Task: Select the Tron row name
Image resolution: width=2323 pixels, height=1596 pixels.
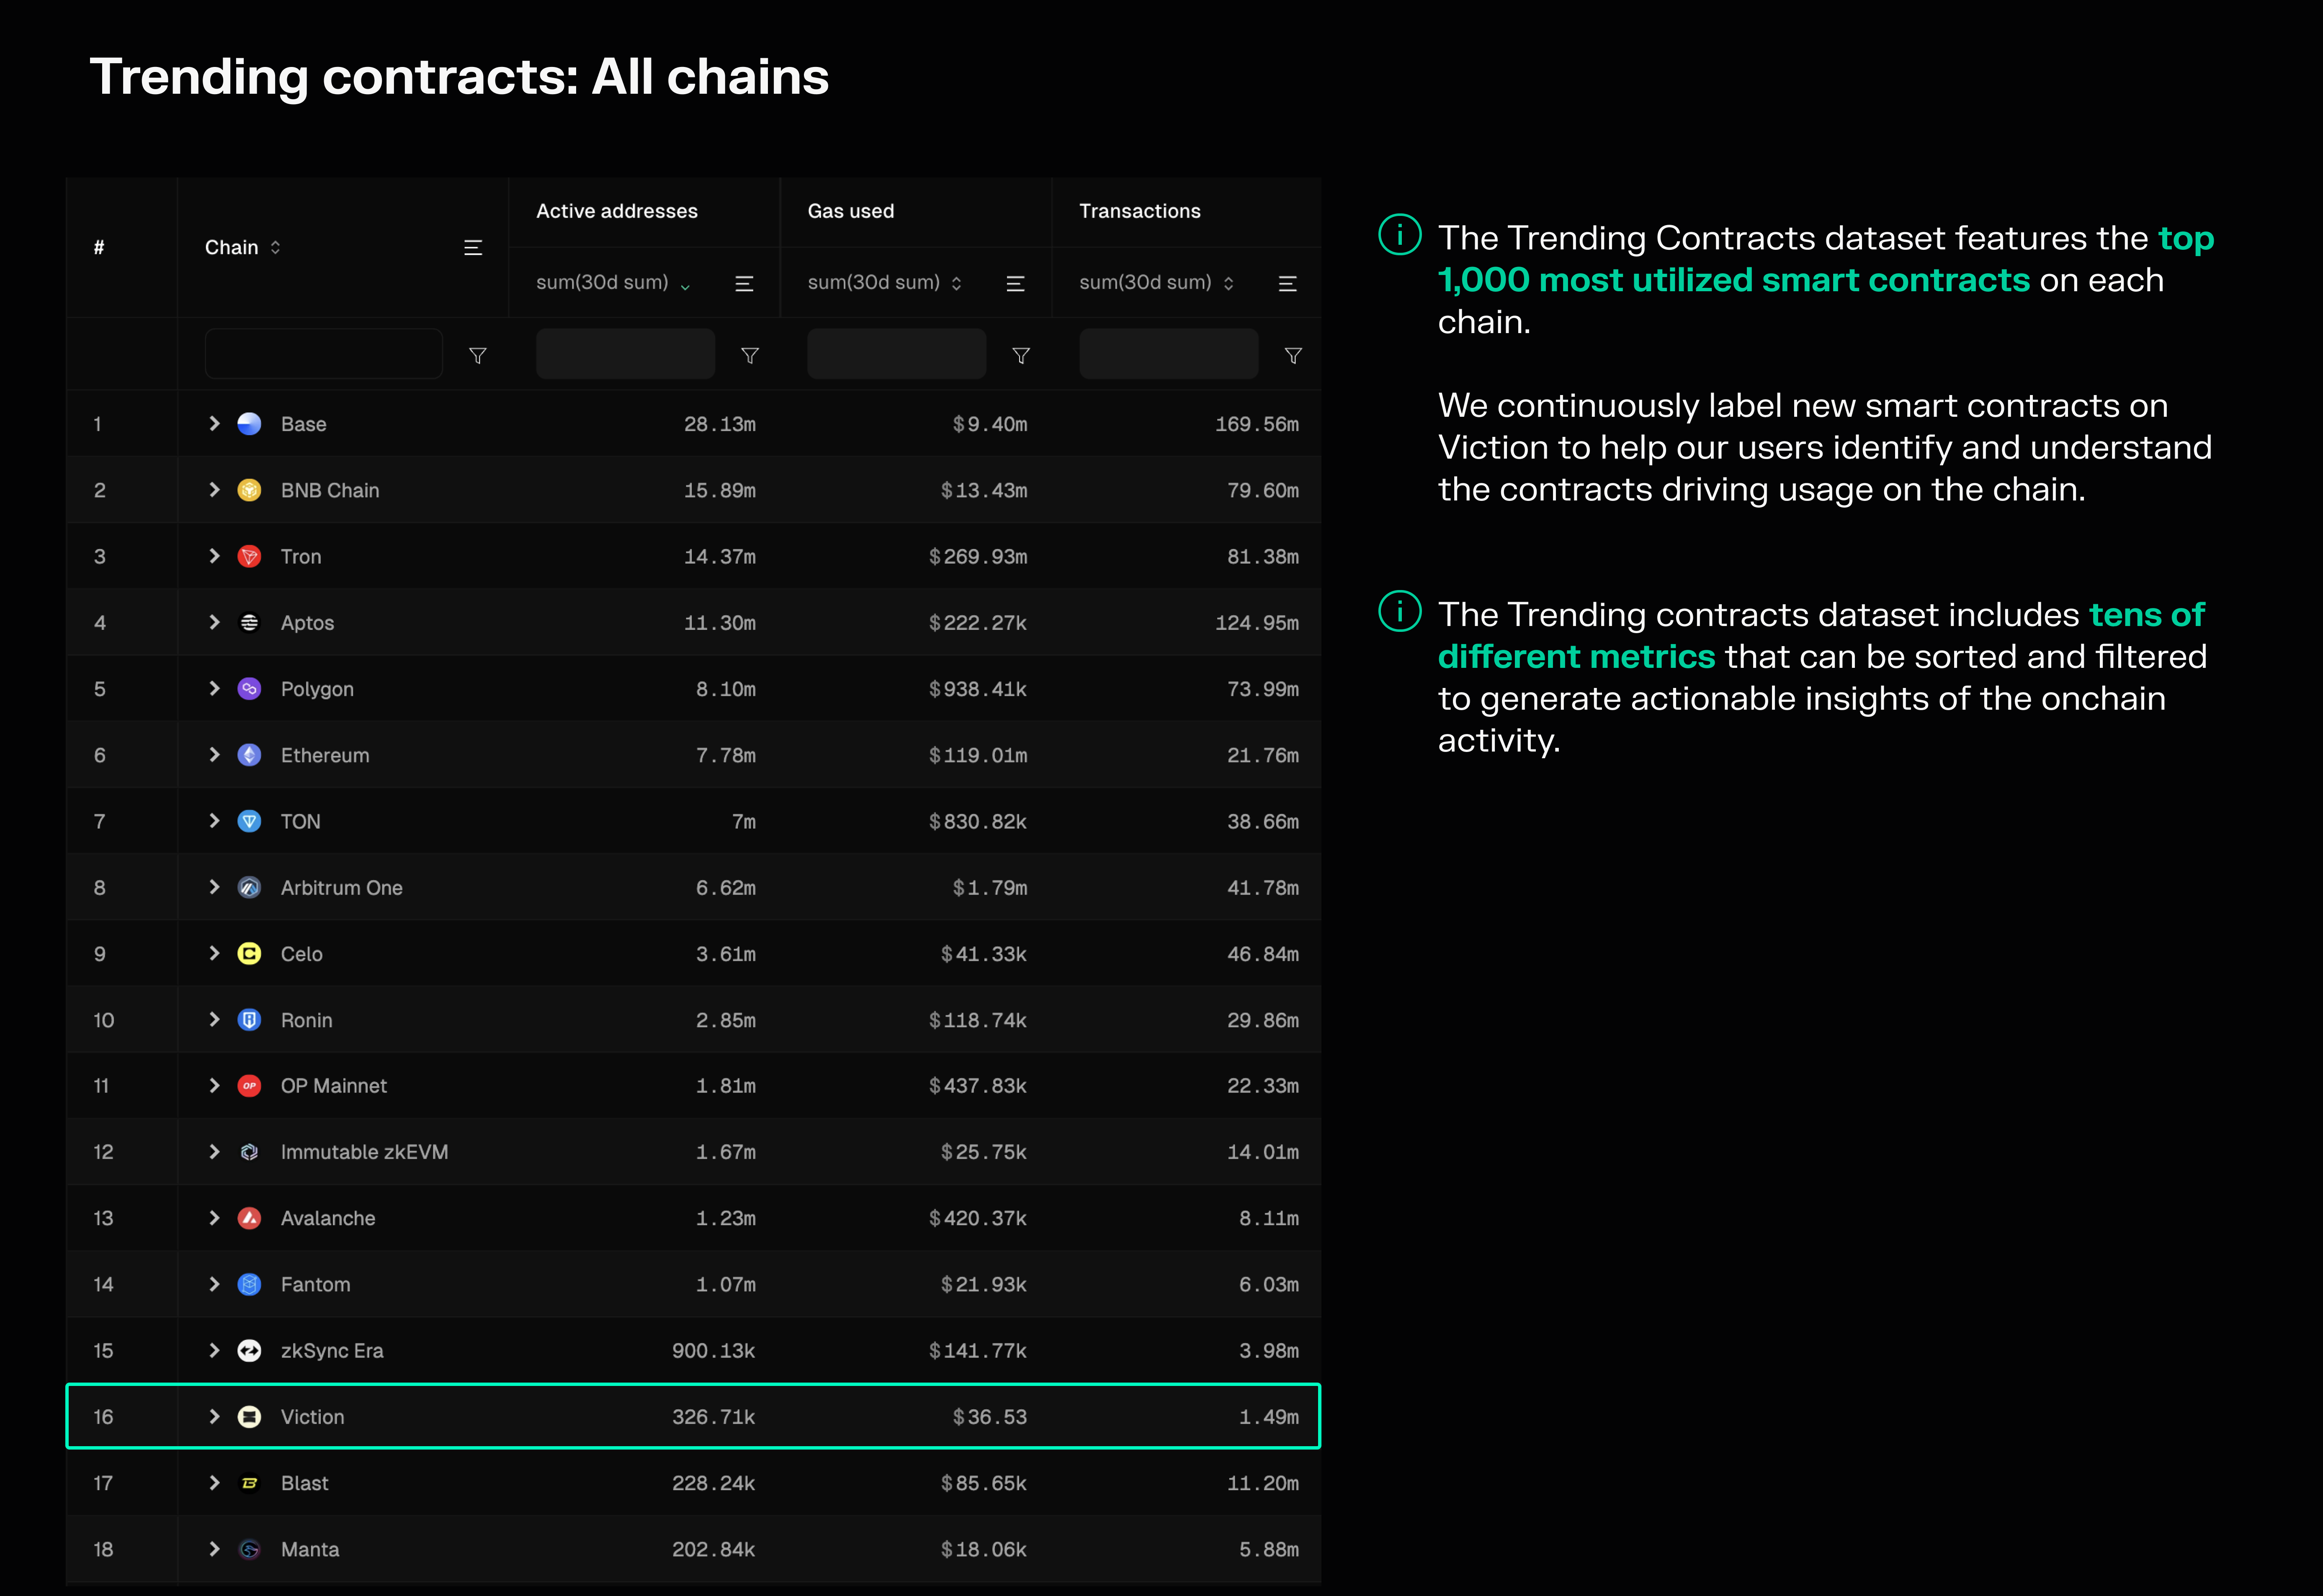Action: tap(301, 557)
